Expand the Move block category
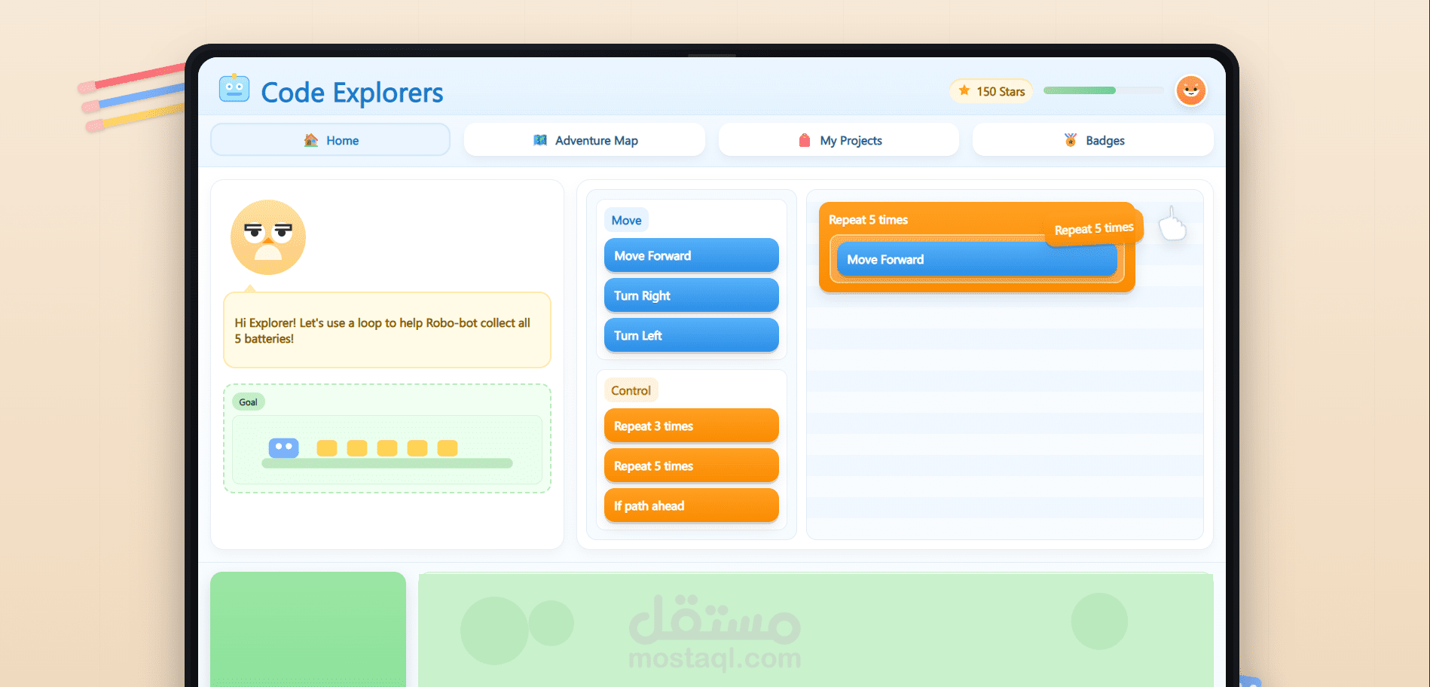Screen dimensions: 1430x687 625,219
